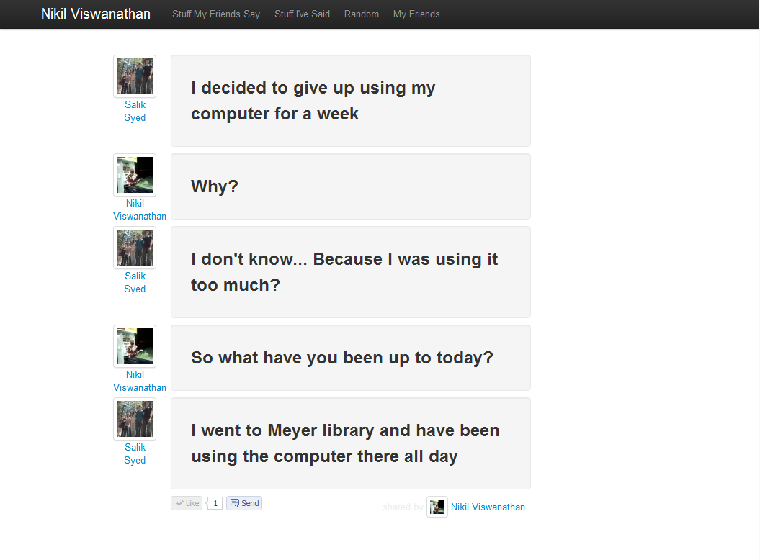Click Salik Syed's avatar beside the first message

pyautogui.click(x=135, y=76)
